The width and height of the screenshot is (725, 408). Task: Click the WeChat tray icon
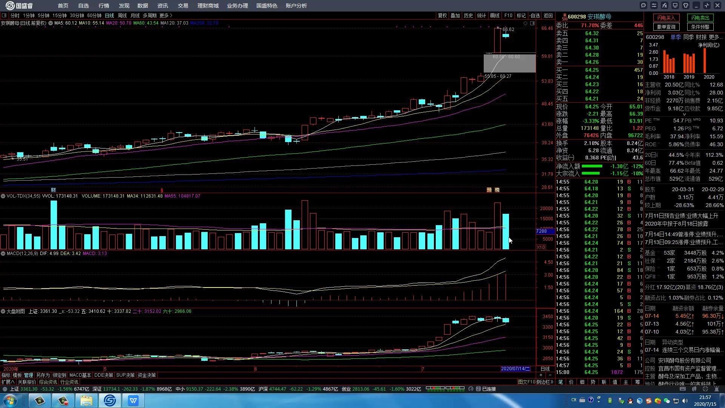[x=667, y=400]
